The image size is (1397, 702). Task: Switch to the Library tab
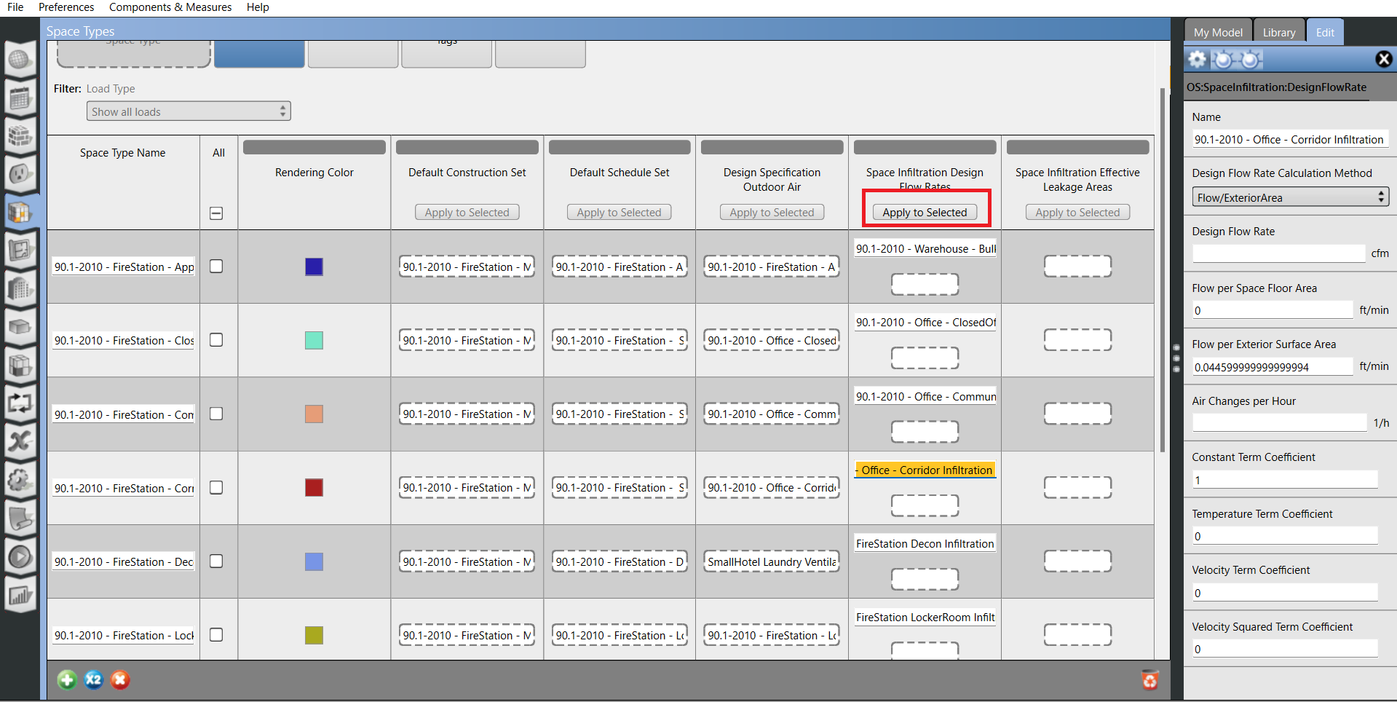point(1279,32)
